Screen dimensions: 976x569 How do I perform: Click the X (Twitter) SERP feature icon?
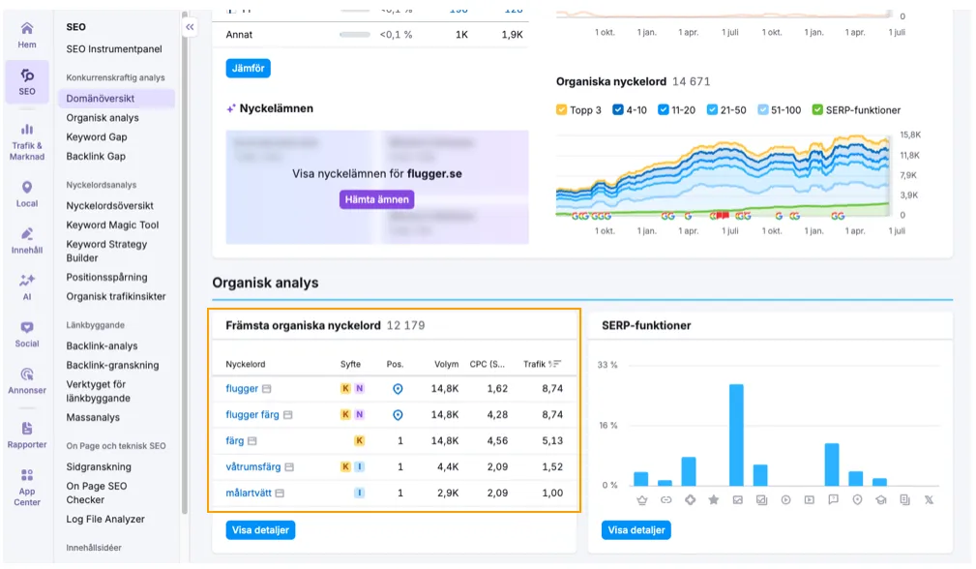[929, 500]
